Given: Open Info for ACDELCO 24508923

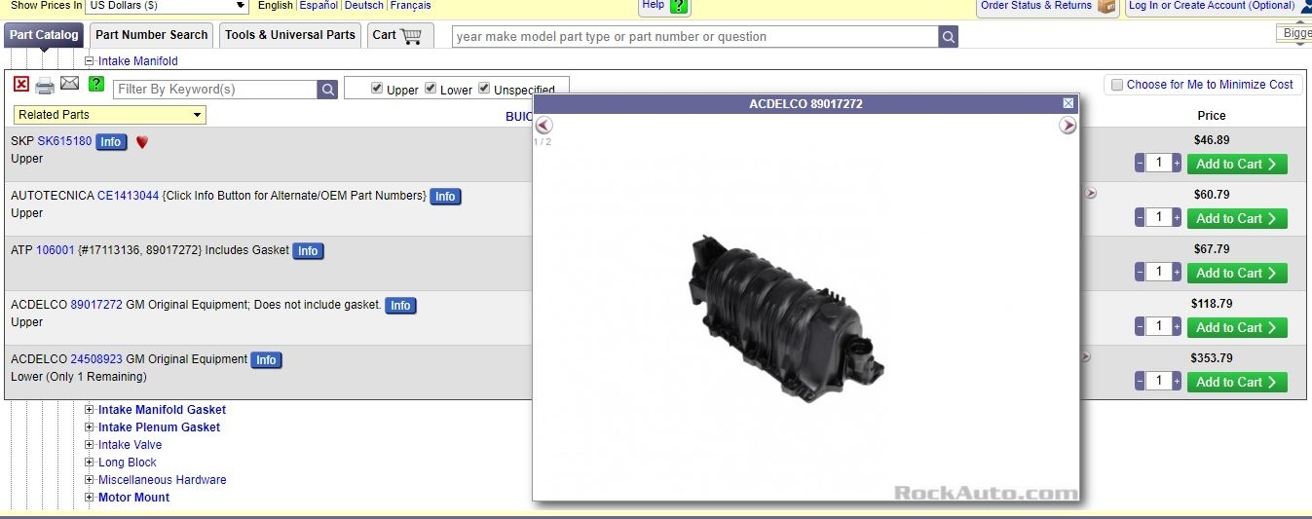Looking at the screenshot, I should (266, 360).
